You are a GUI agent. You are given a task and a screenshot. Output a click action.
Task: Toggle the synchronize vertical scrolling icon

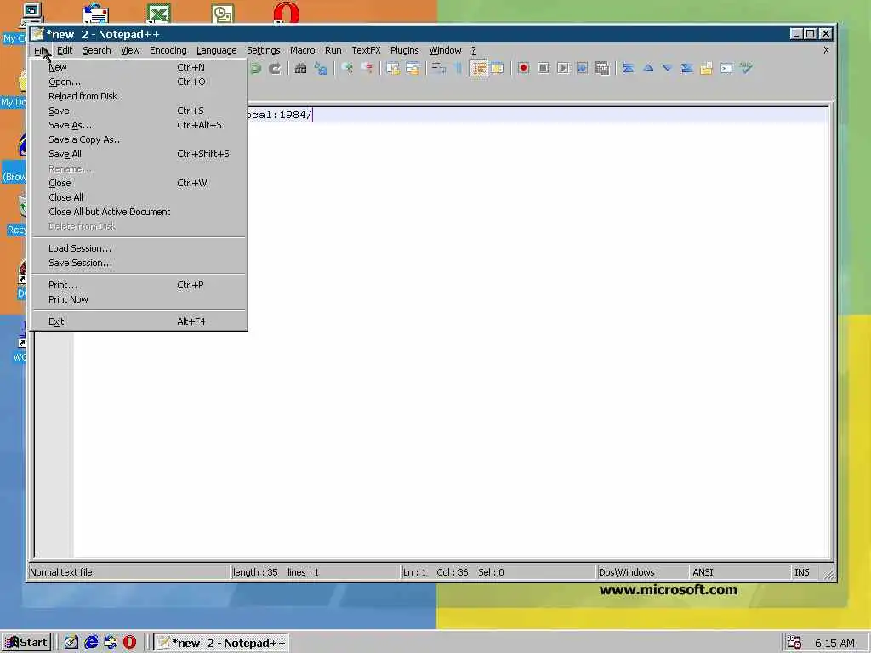click(393, 68)
